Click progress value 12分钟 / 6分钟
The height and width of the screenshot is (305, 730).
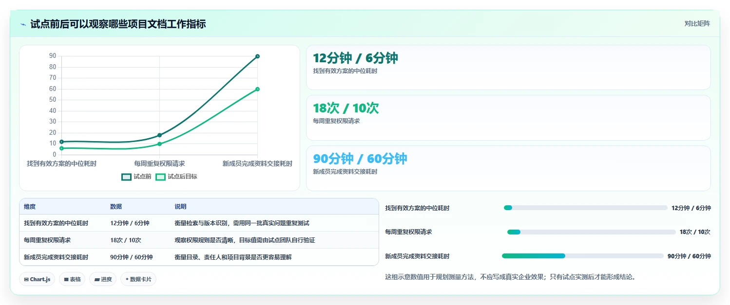pos(691,208)
